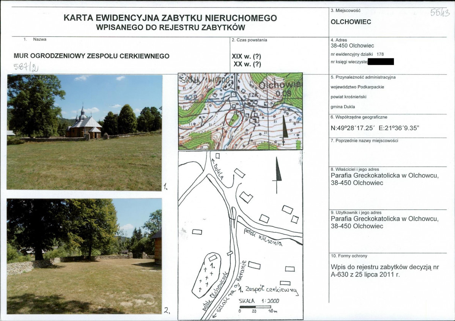The height and width of the screenshot is (321, 455).
Task: Click the topographic map at scale 1:10000
Action: point(241,111)
